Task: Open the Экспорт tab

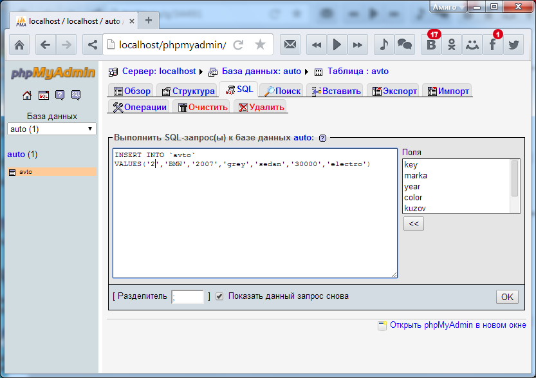Action: [394, 91]
